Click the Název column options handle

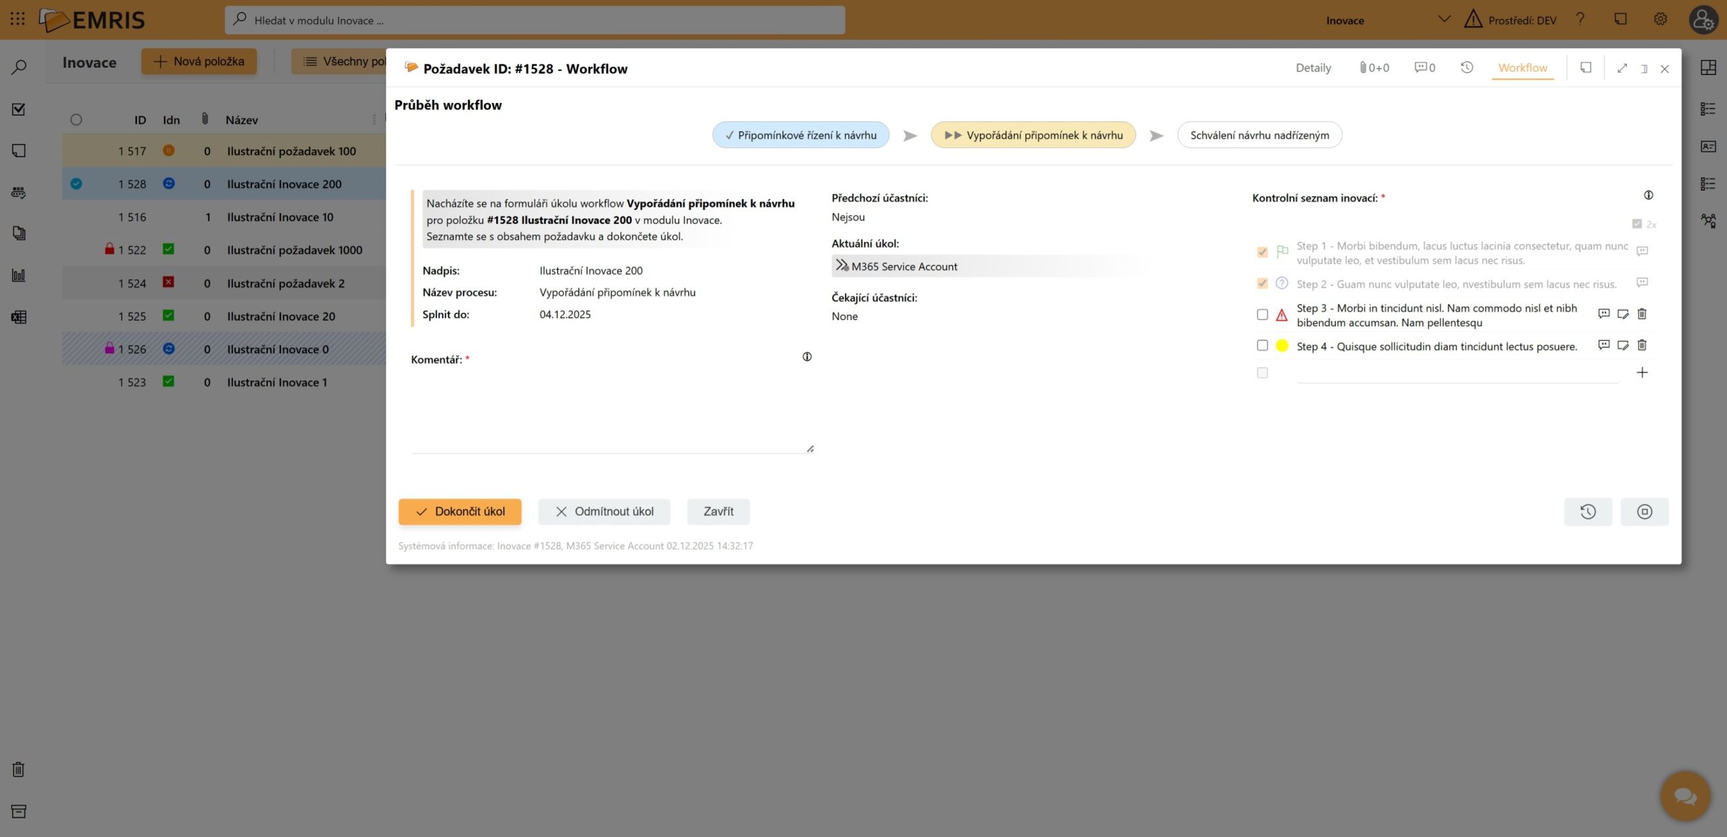coord(373,120)
